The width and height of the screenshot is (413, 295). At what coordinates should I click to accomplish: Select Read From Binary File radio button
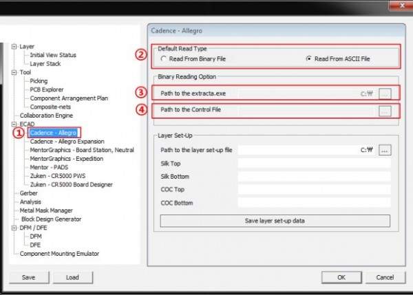163,59
